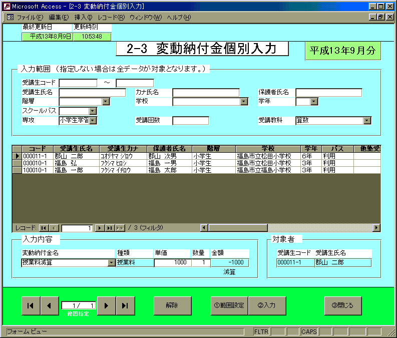The height and width of the screenshot is (338, 397).
Task: Go to next record using bottom navigation arrow
Action: coord(106,305)
